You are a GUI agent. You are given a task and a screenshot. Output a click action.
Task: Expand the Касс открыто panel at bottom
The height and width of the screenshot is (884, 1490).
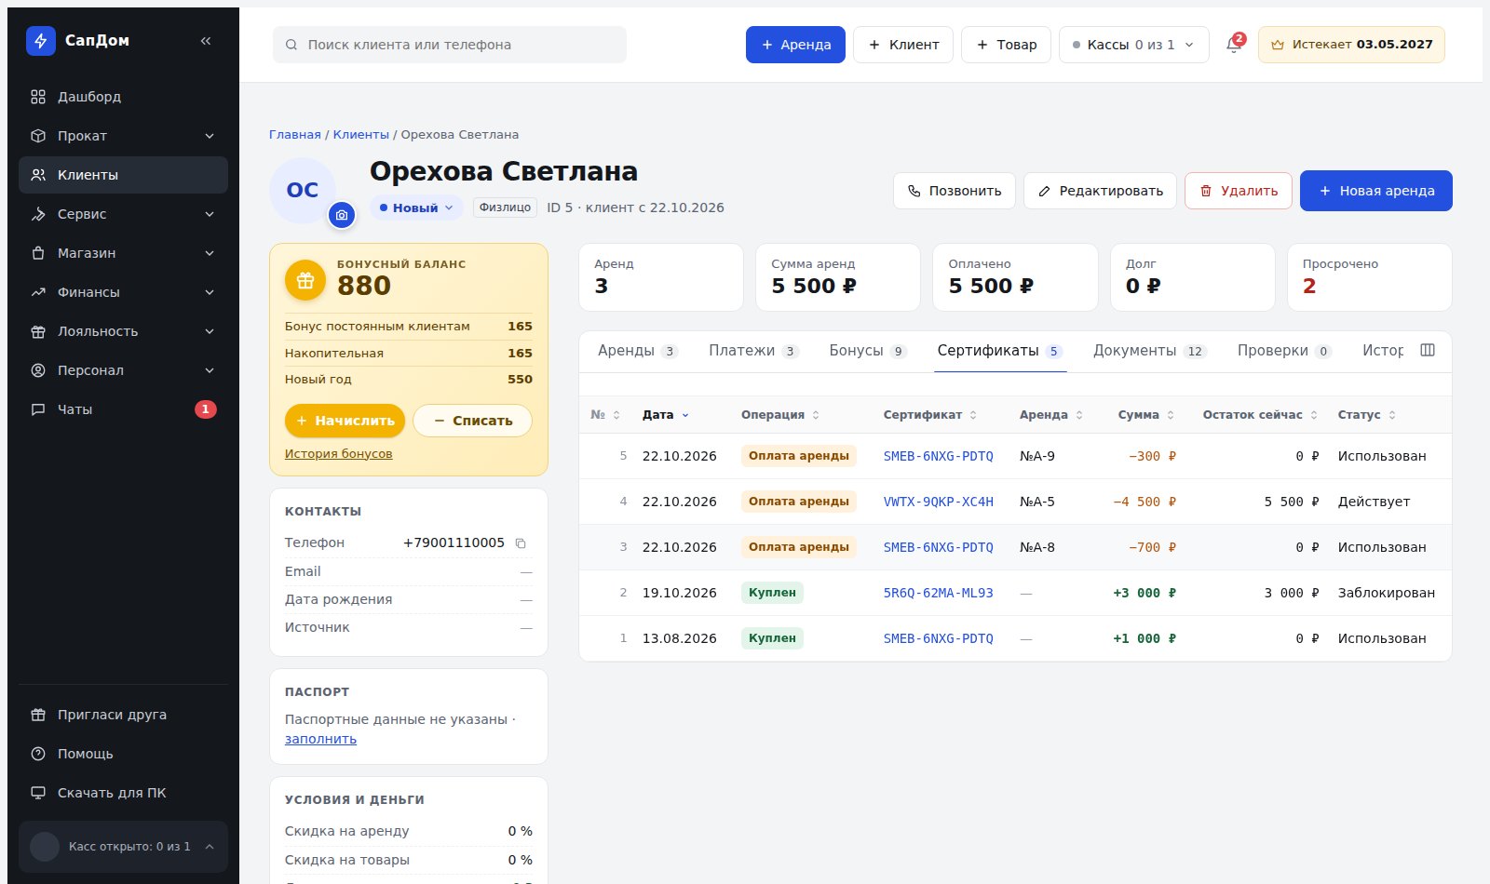coord(123,847)
